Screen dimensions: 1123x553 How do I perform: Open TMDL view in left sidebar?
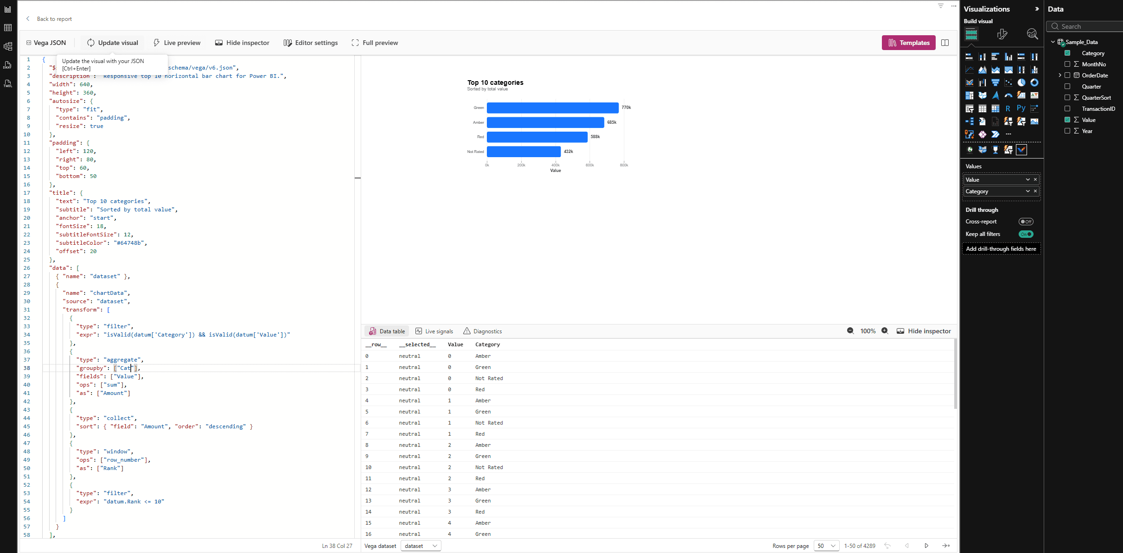coord(8,83)
